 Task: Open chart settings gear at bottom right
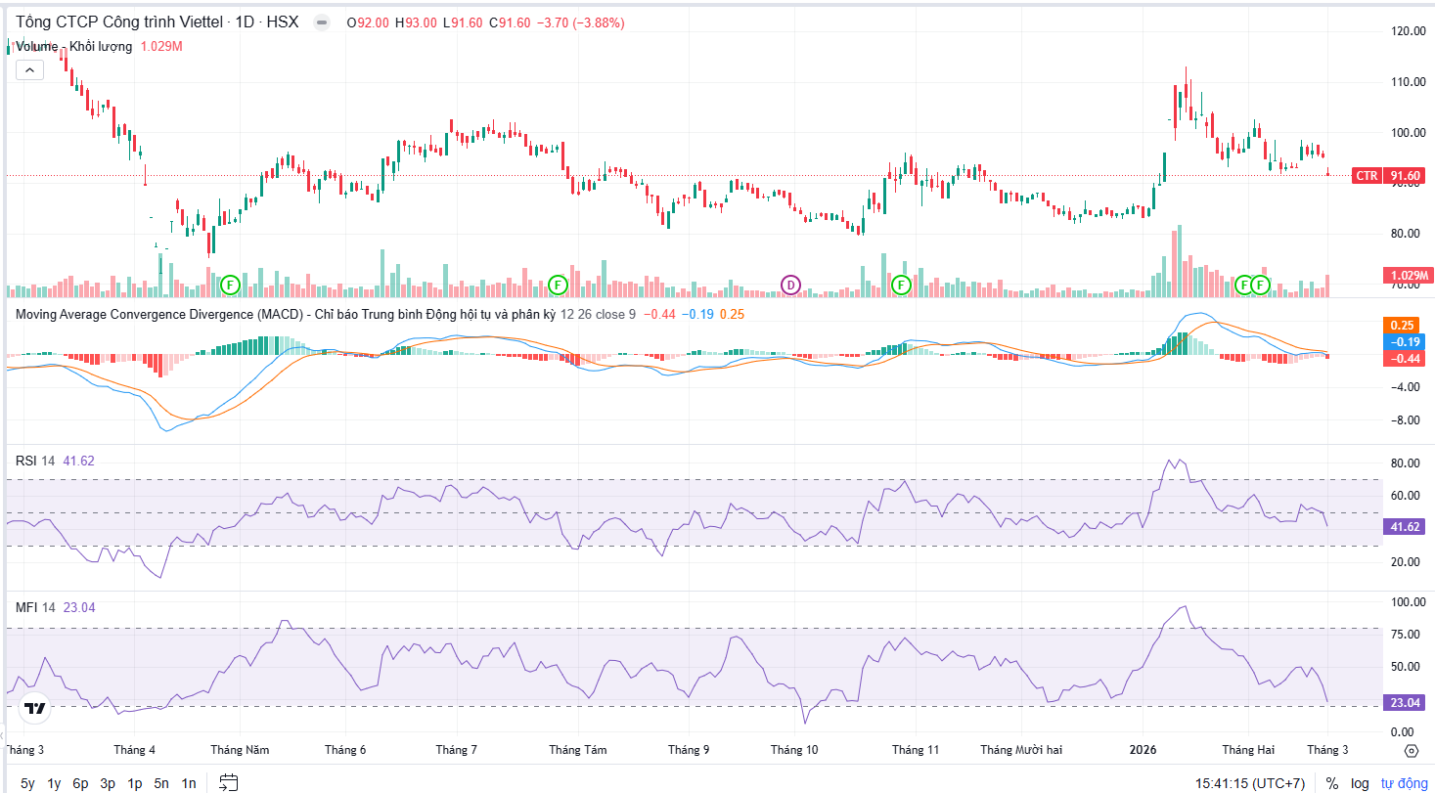click(x=1411, y=751)
